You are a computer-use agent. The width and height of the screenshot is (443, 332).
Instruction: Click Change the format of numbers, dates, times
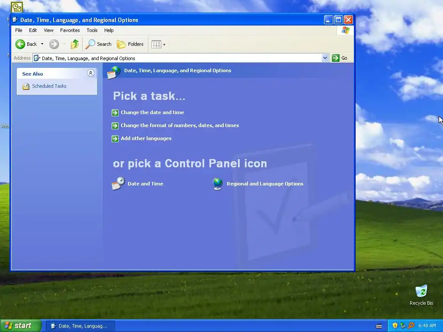(180, 125)
